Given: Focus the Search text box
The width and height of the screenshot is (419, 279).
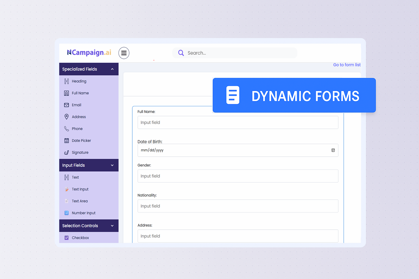Looking at the screenshot, I should [x=240, y=53].
